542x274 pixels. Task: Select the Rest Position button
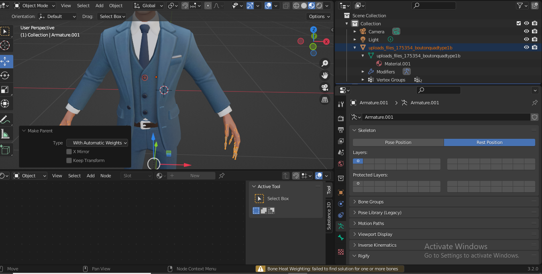click(x=489, y=142)
